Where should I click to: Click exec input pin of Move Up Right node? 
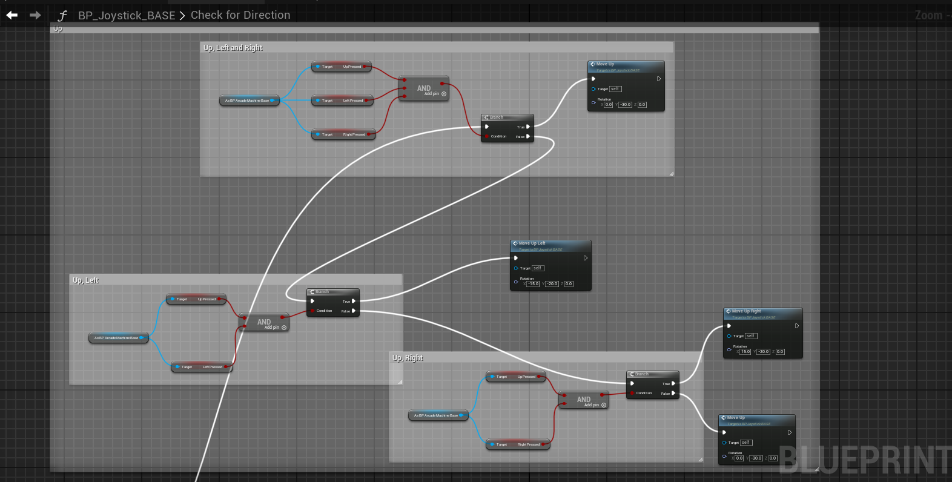(729, 326)
